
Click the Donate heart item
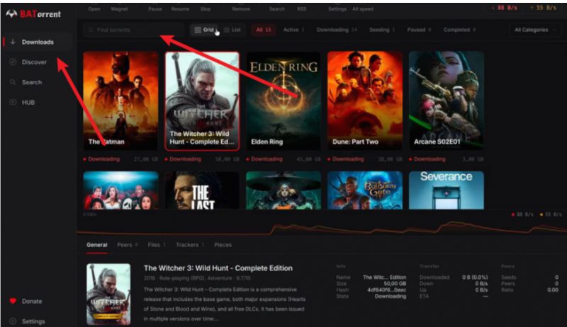pyautogui.click(x=32, y=302)
